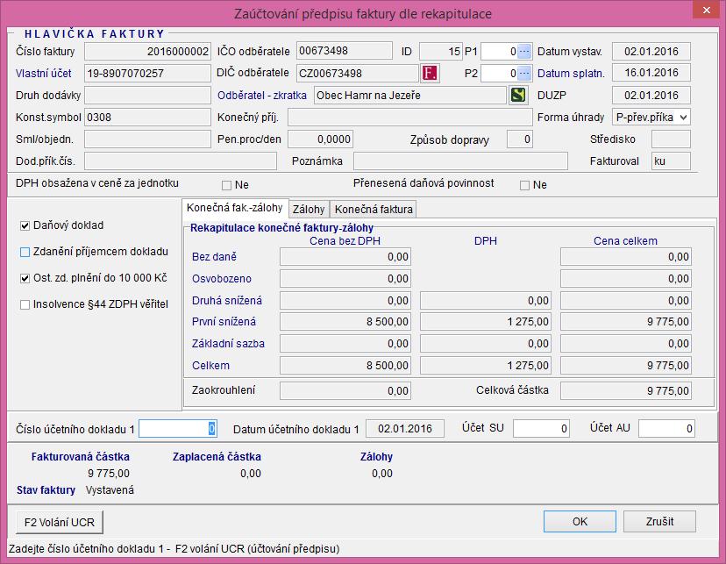Click the P2 value field
Image resolution: width=726 pixels, height=564 pixels.
(499, 73)
